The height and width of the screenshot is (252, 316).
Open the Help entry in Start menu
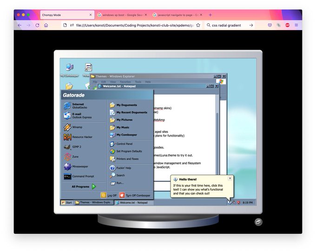(120, 168)
